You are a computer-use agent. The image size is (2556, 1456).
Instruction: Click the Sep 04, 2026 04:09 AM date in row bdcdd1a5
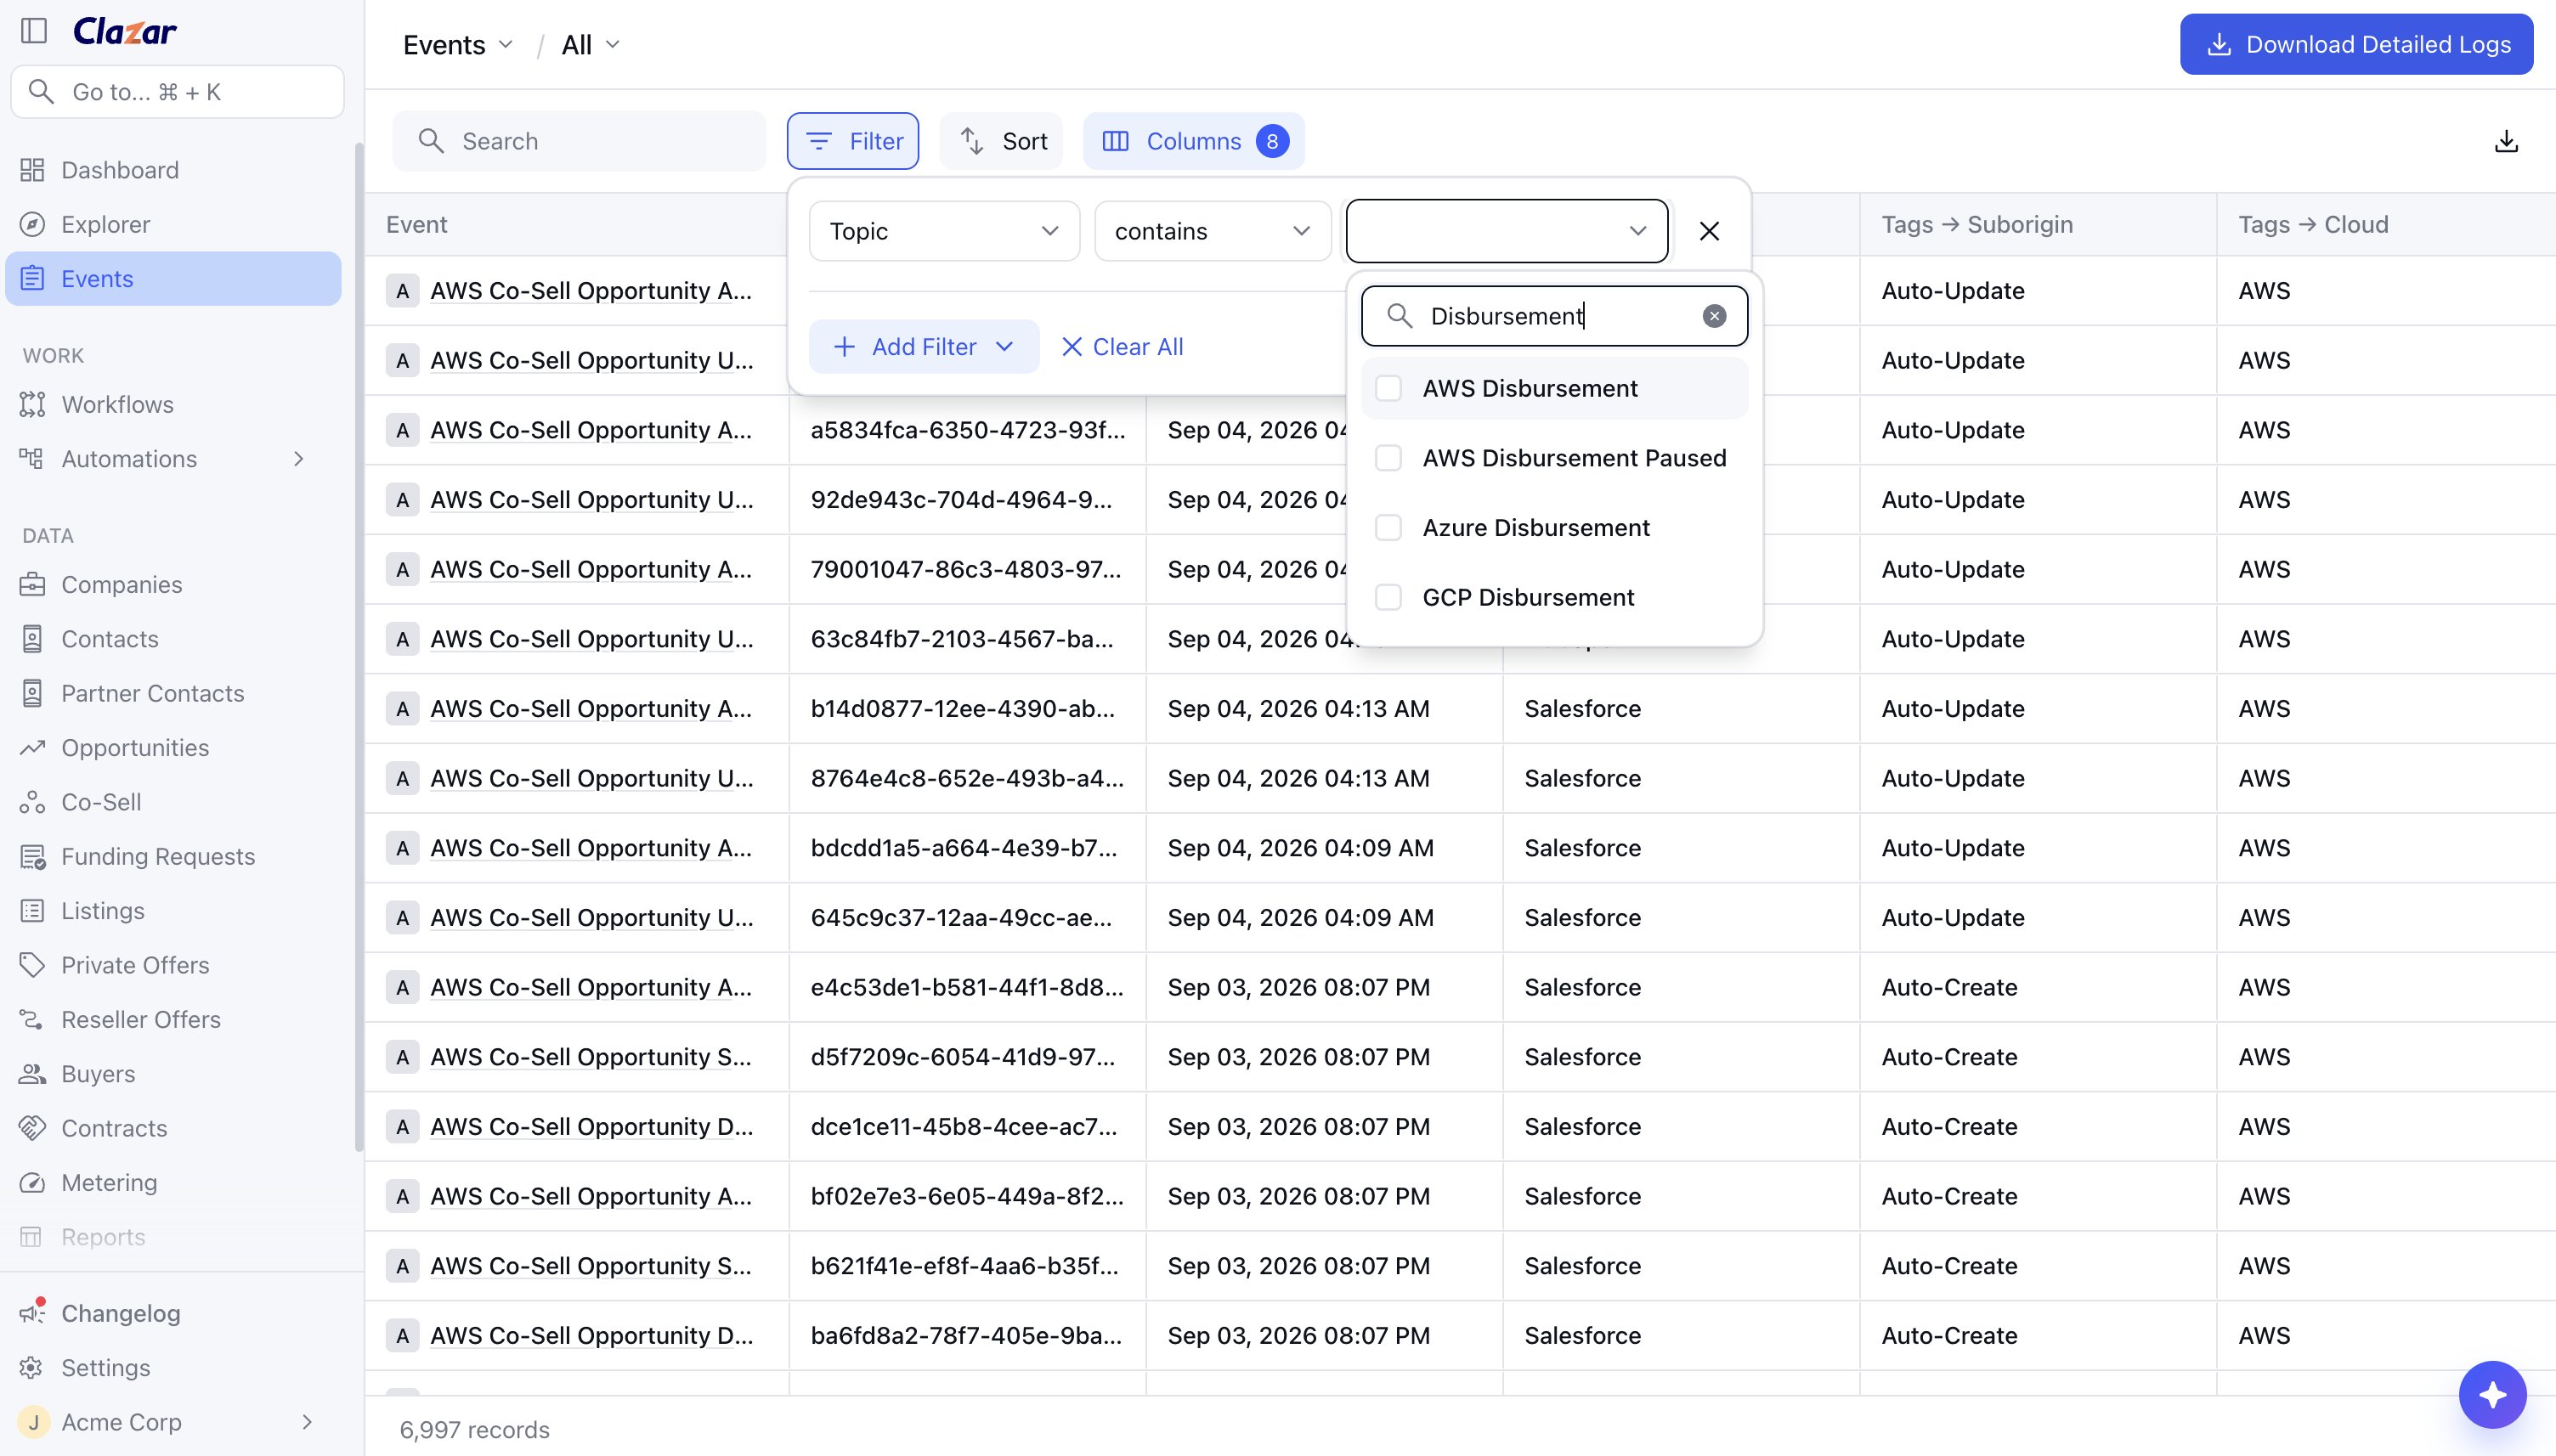coord(1300,848)
